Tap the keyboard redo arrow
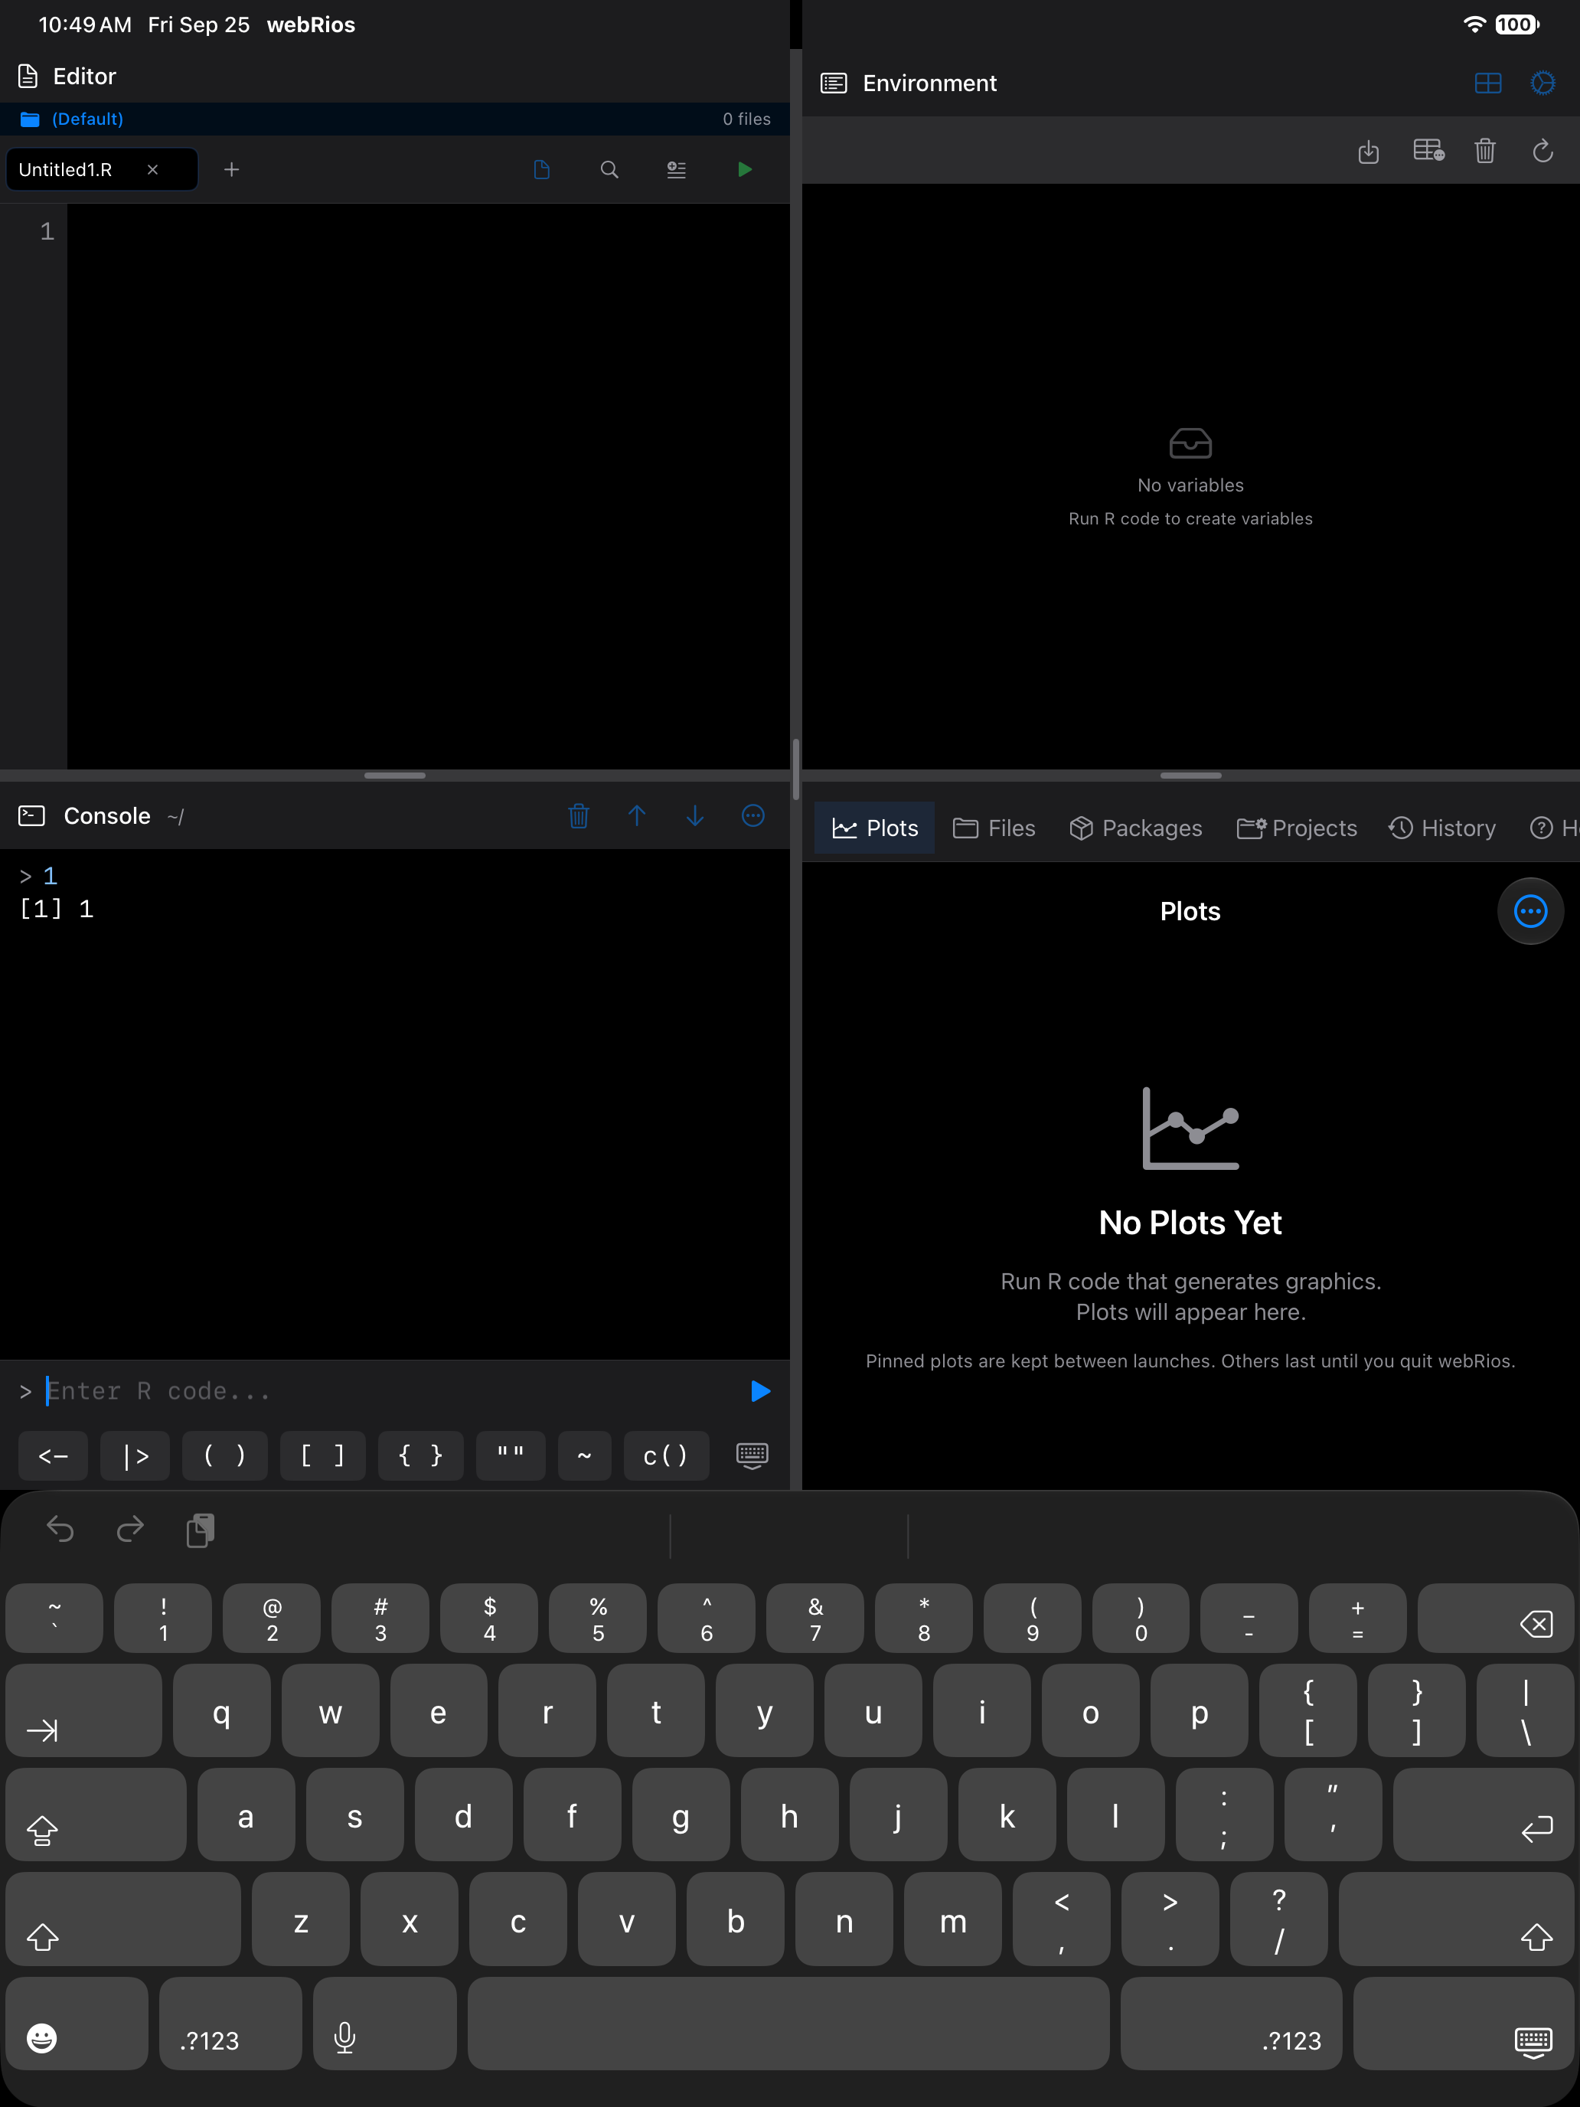 (130, 1530)
